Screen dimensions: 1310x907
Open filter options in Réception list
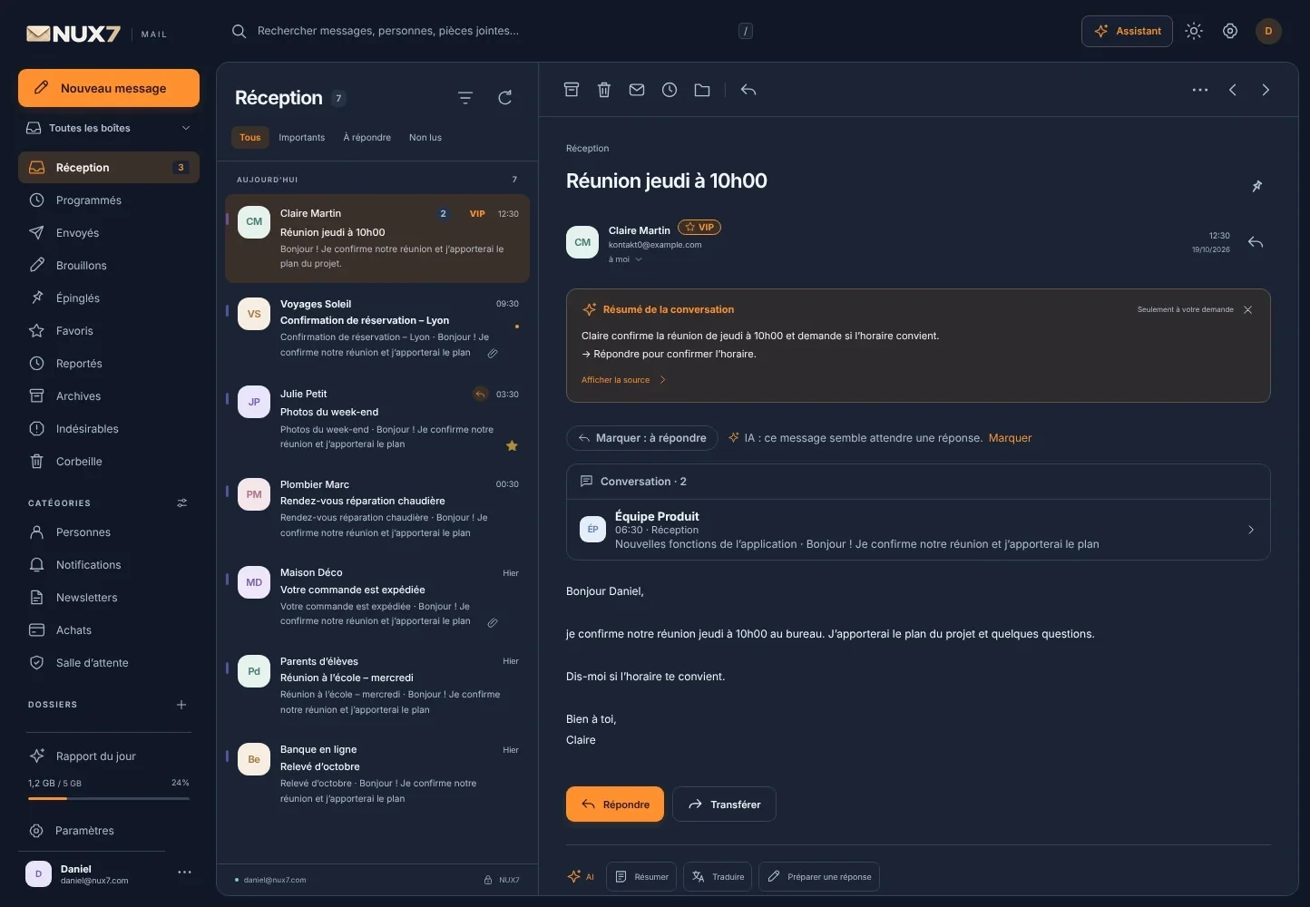(465, 98)
